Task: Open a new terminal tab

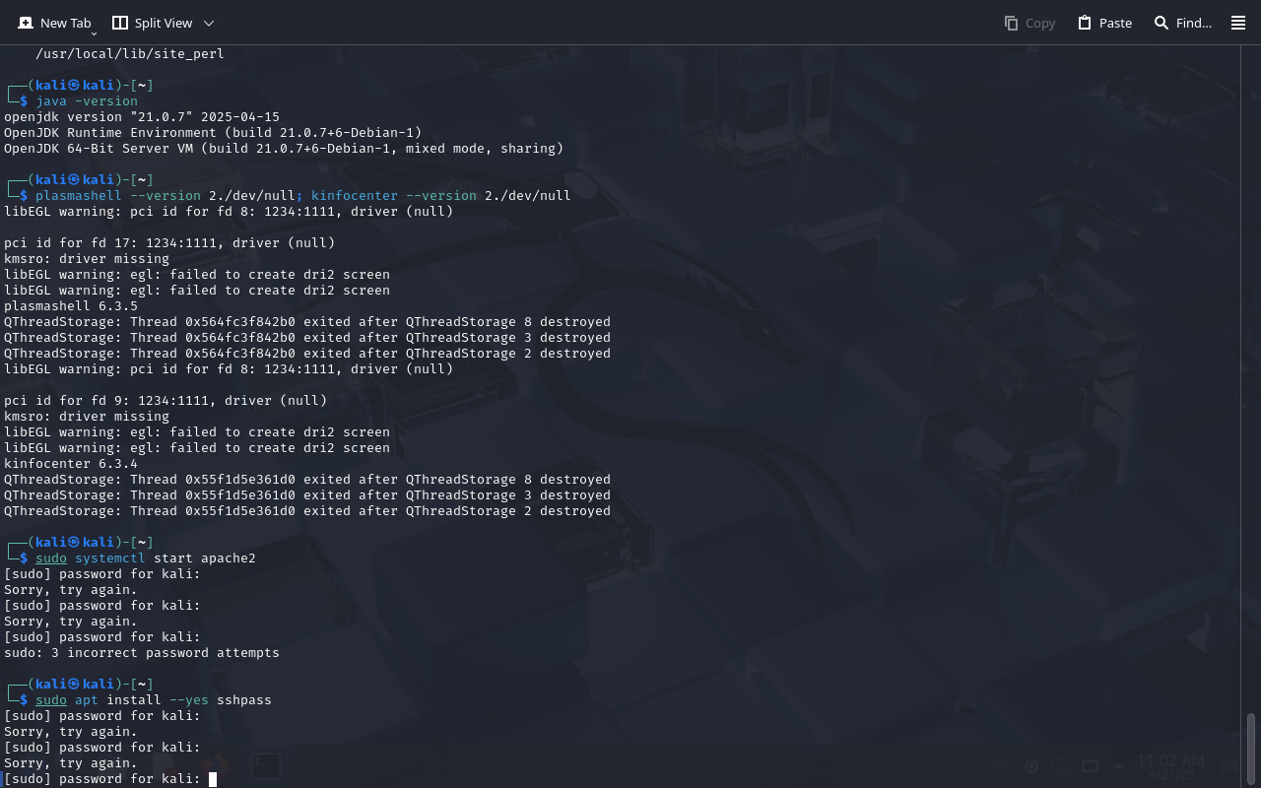Action: click(54, 23)
